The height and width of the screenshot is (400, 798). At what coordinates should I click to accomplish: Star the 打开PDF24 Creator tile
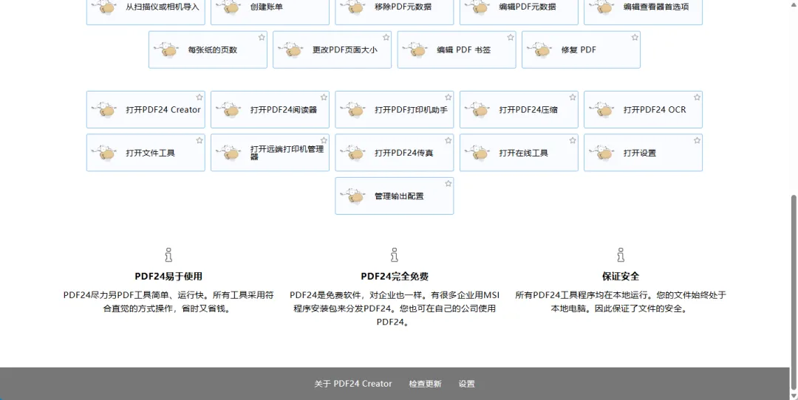[199, 97]
